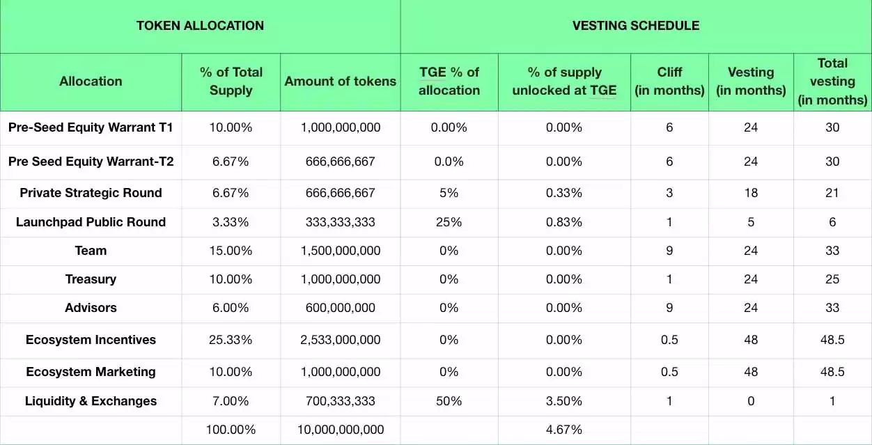
Task: Select the Allocation column header
Action: click(91, 81)
